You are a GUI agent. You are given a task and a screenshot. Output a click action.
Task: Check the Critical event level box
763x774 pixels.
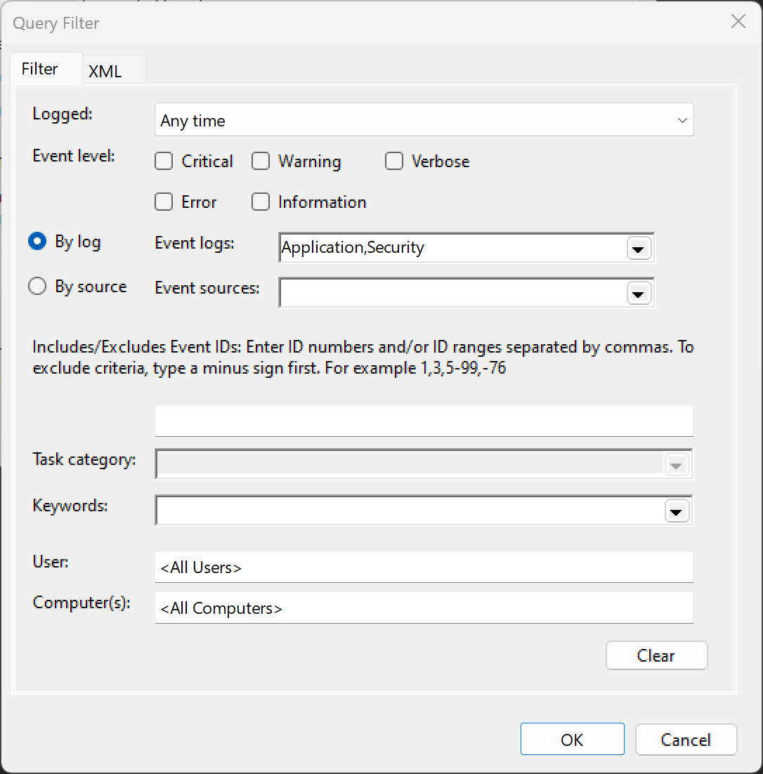[164, 162]
